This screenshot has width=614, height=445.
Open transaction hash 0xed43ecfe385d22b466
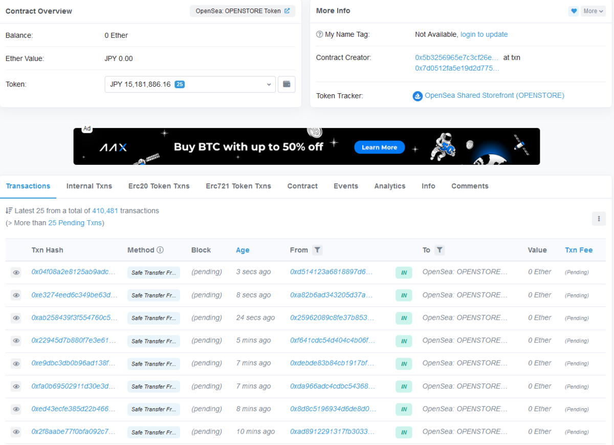pyautogui.click(x=74, y=409)
